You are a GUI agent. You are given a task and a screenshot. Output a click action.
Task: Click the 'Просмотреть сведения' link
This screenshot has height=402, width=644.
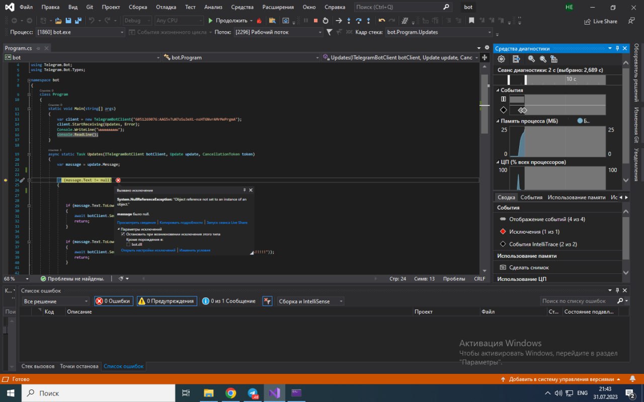(x=136, y=222)
